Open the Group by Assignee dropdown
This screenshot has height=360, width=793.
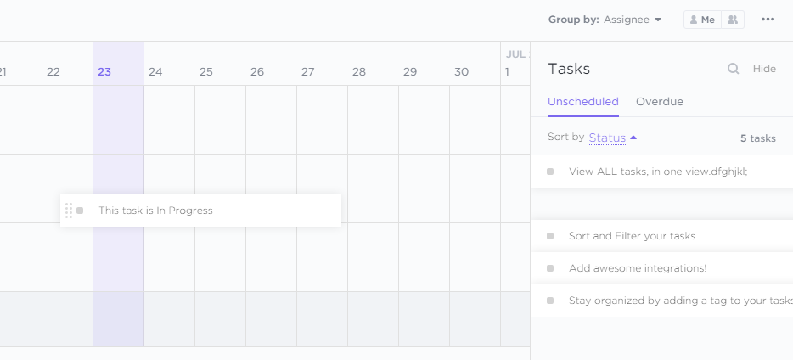(x=632, y=20)
